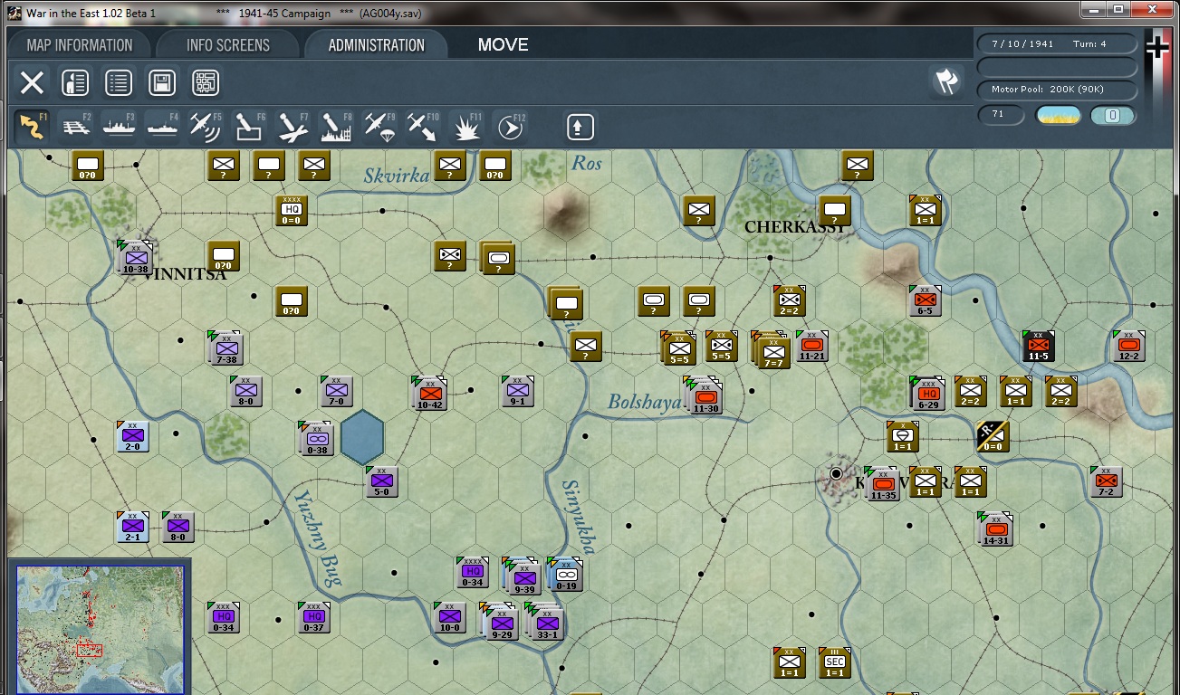Select the unit stack labeled 9-39

523,576
